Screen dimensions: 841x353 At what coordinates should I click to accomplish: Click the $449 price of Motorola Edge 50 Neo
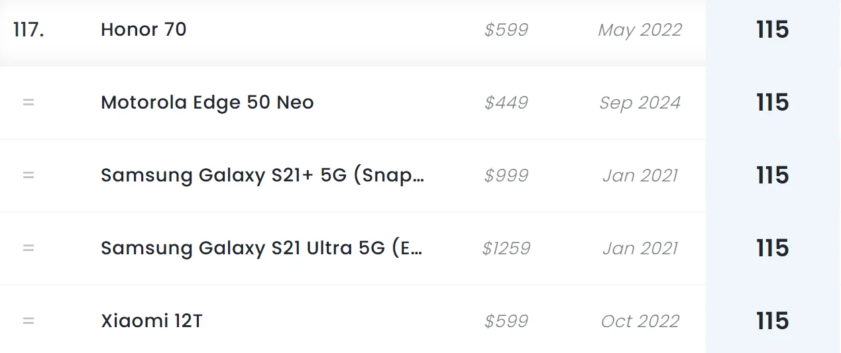506,103
